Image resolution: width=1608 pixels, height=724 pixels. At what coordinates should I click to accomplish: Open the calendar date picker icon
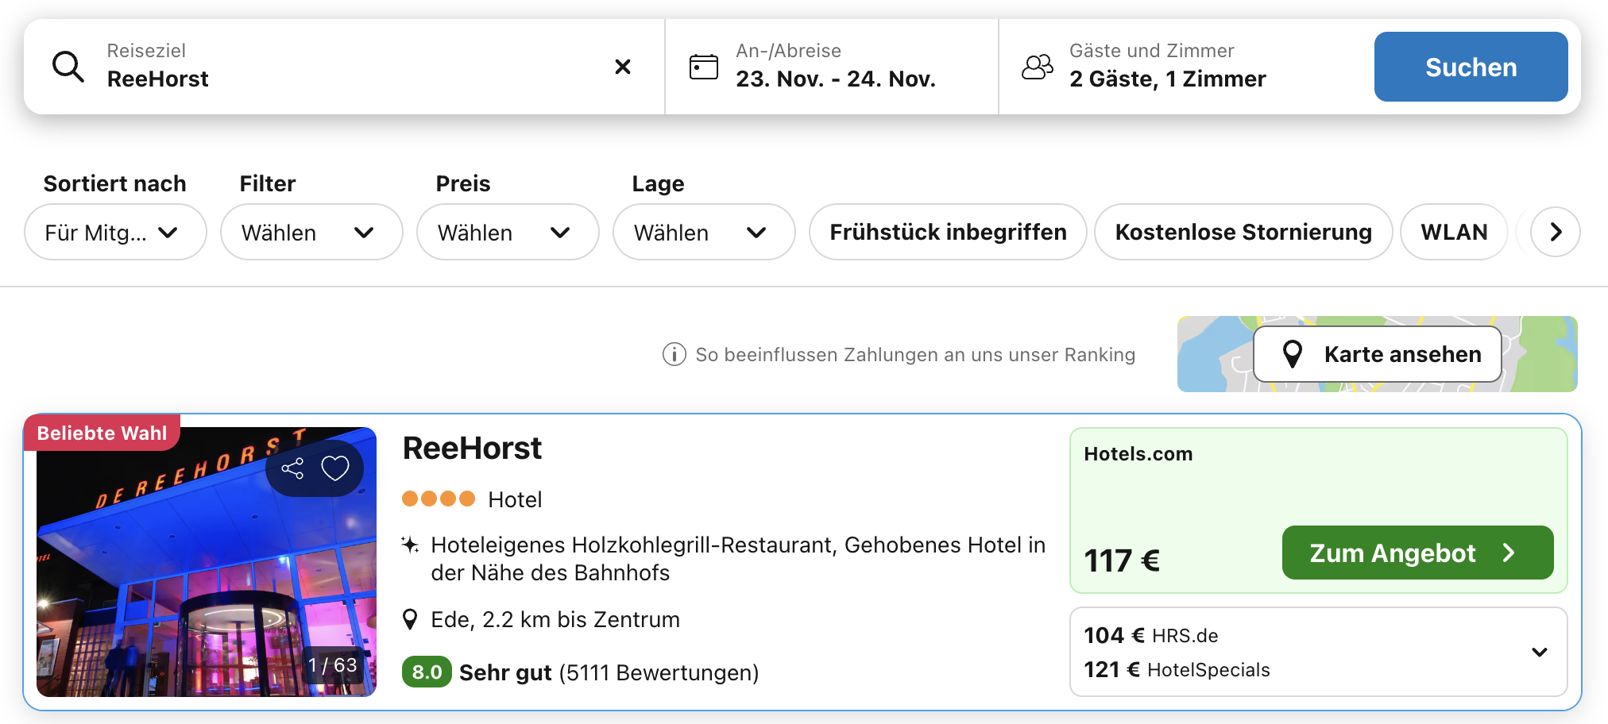coord(703,67)
